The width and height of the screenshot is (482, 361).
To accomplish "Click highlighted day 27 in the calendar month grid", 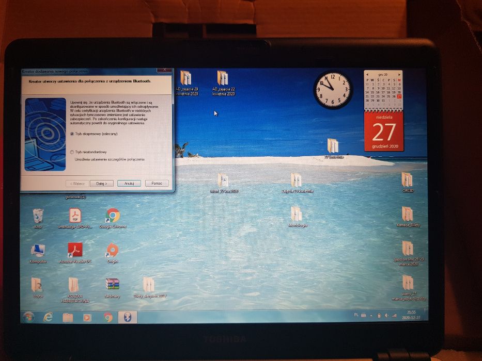I will coord(399,96).
